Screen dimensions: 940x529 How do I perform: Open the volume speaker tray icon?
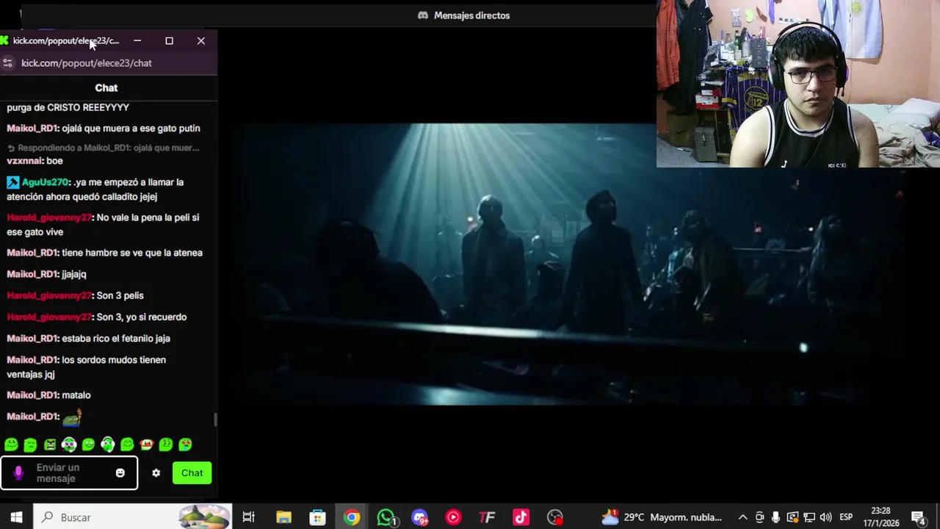(x=825, y=517)
